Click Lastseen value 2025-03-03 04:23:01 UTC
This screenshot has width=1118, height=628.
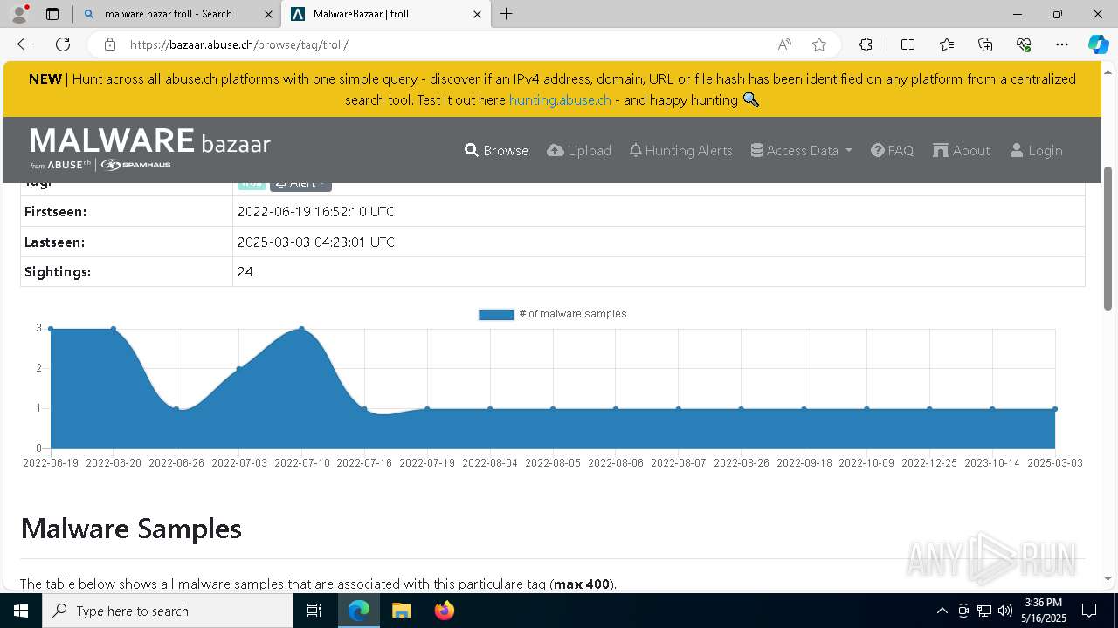point(316,242)
